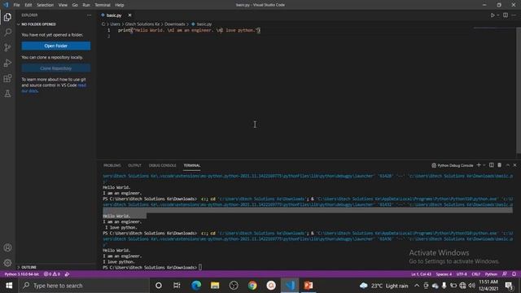Open the Edit menu
The height and width of the screenshot is (293, 521).
coord(28,5)
